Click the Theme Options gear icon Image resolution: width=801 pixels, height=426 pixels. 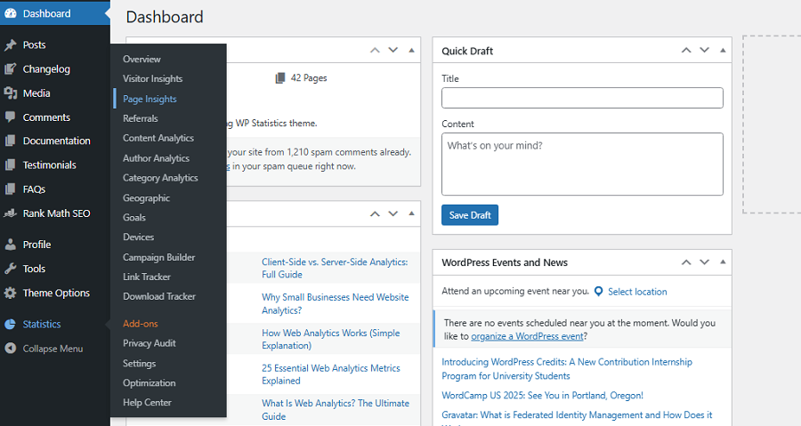tap(11, 293)
